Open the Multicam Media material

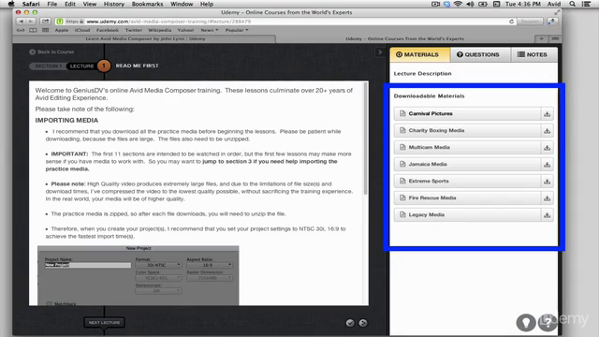pyautogui.click(x=467, y=148)
